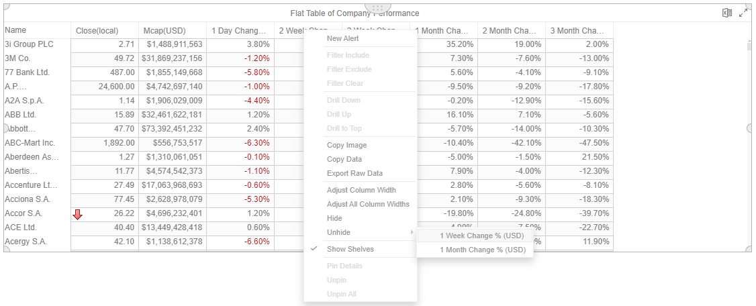The width and height of the screenshot is (756, 306).
Task: Select the 3i Group PLC row name
Action: pyautogui.click(x=29, y=44)
